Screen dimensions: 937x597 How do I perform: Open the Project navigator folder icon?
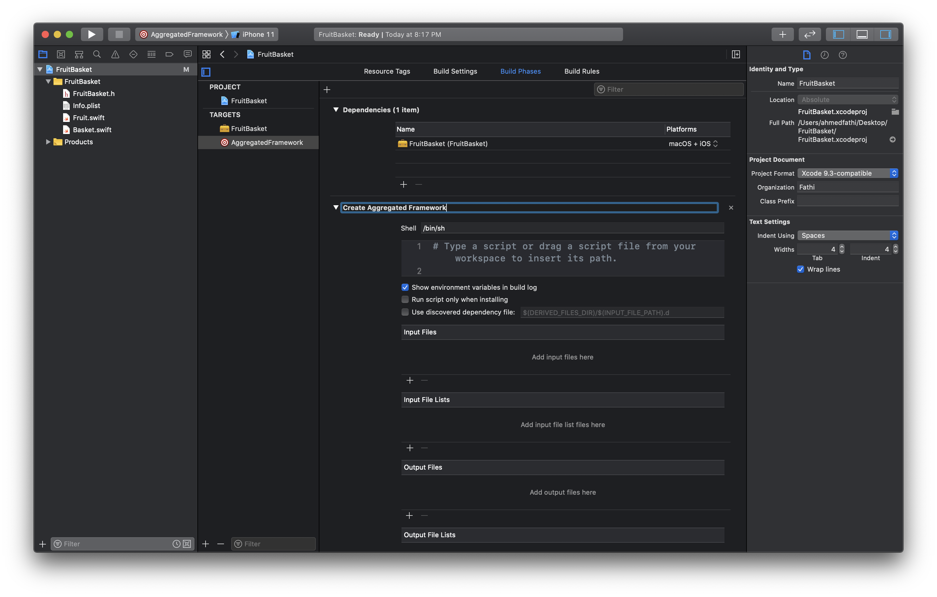[x=43, y=54]
